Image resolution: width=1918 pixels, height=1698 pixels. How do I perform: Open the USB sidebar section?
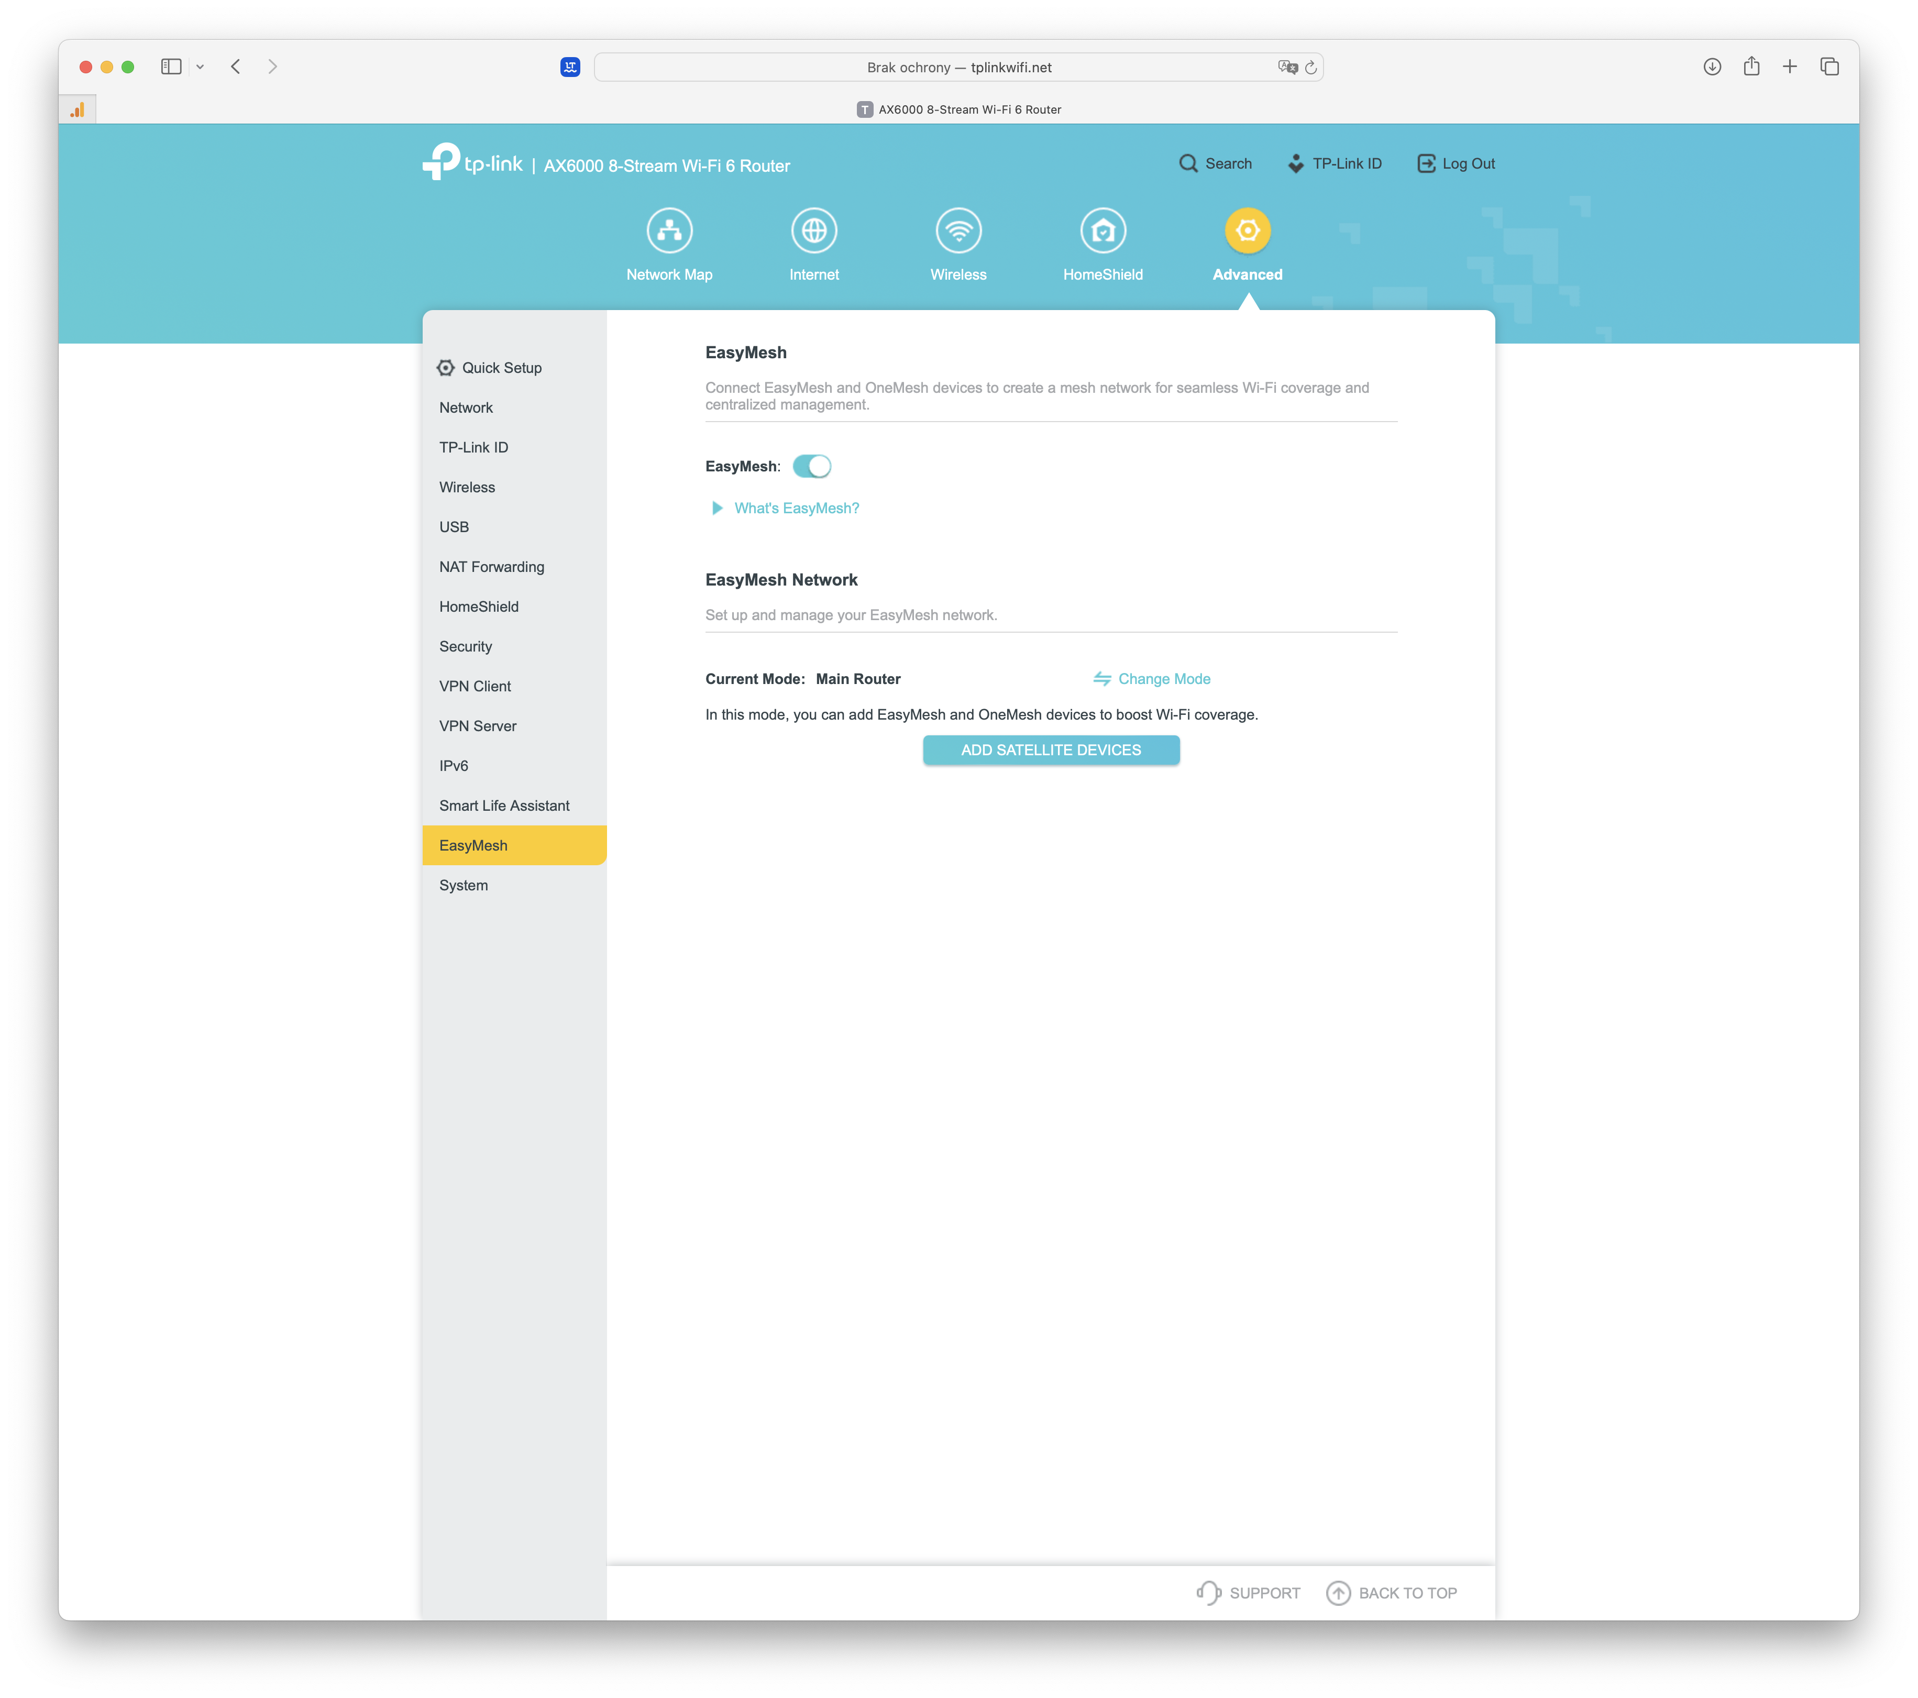point(514,527)
